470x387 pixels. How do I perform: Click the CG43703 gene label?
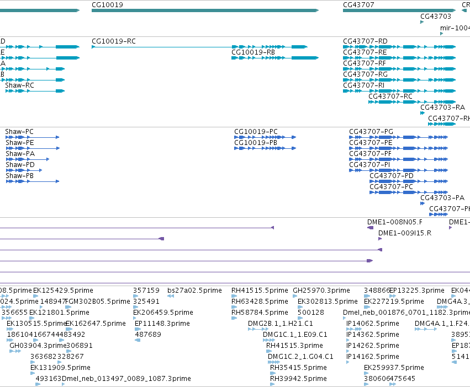436,17
